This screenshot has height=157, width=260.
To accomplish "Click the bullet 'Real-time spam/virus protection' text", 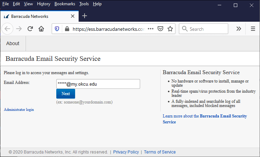I will coord(214,93).
